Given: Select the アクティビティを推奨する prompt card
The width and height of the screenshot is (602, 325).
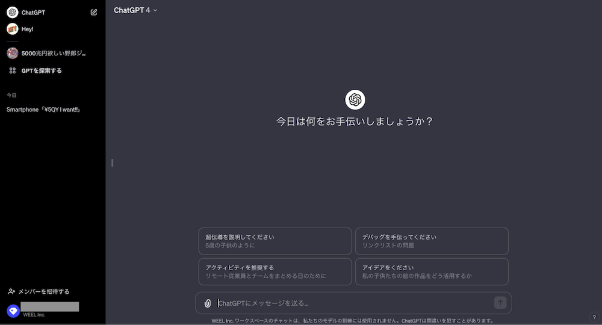Looking at the screenshot, I should 275,271.
